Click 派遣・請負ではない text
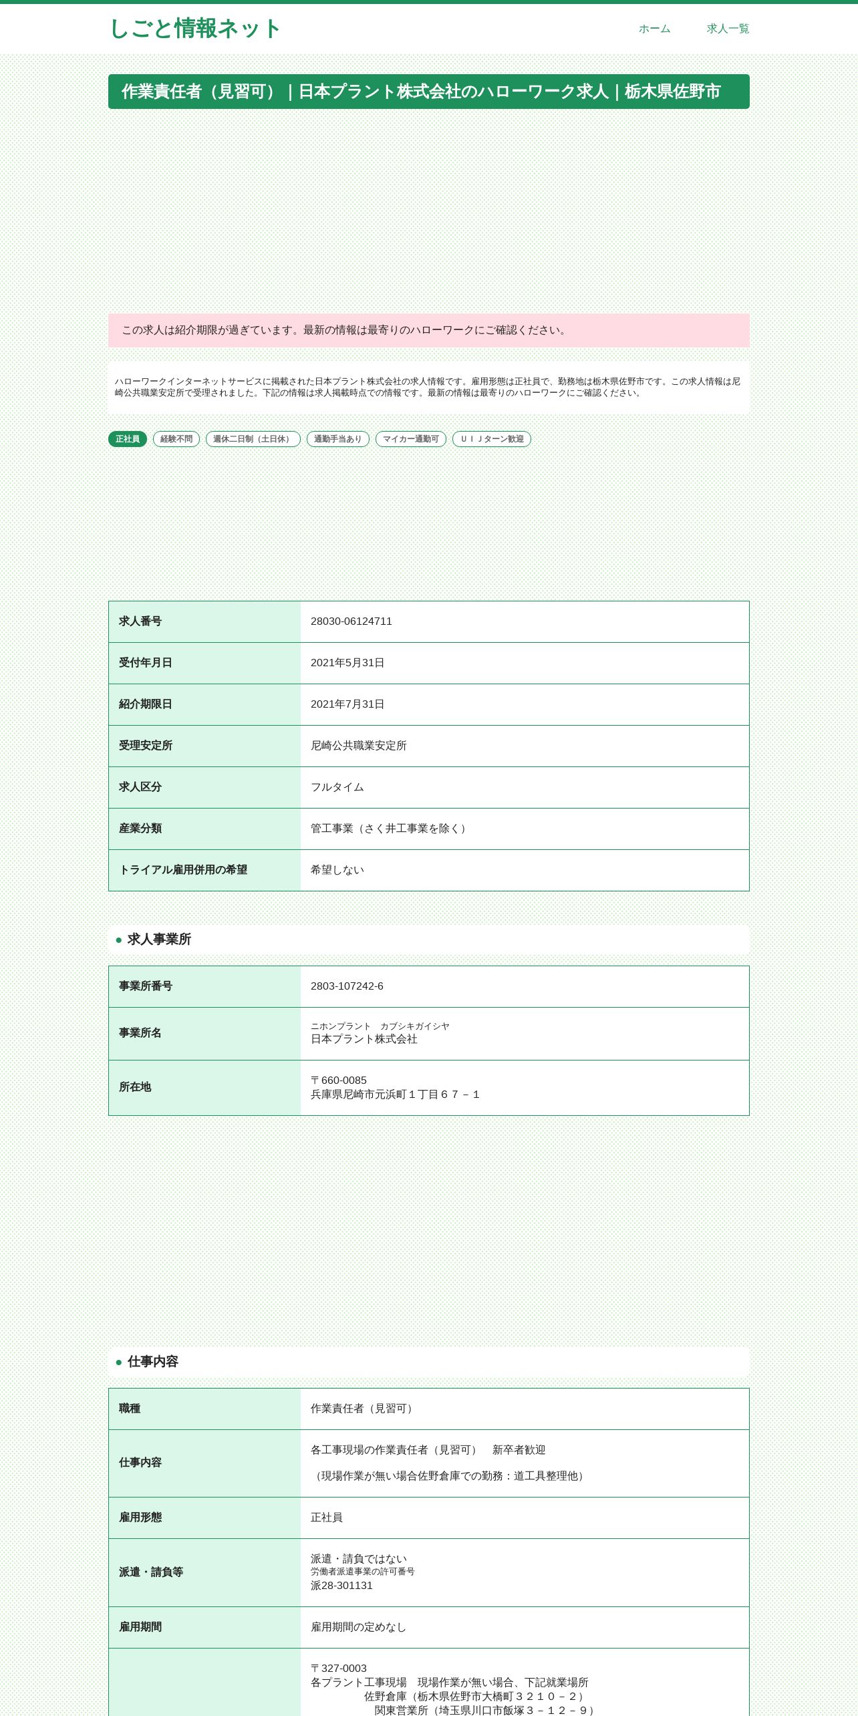 [359, 1559]
